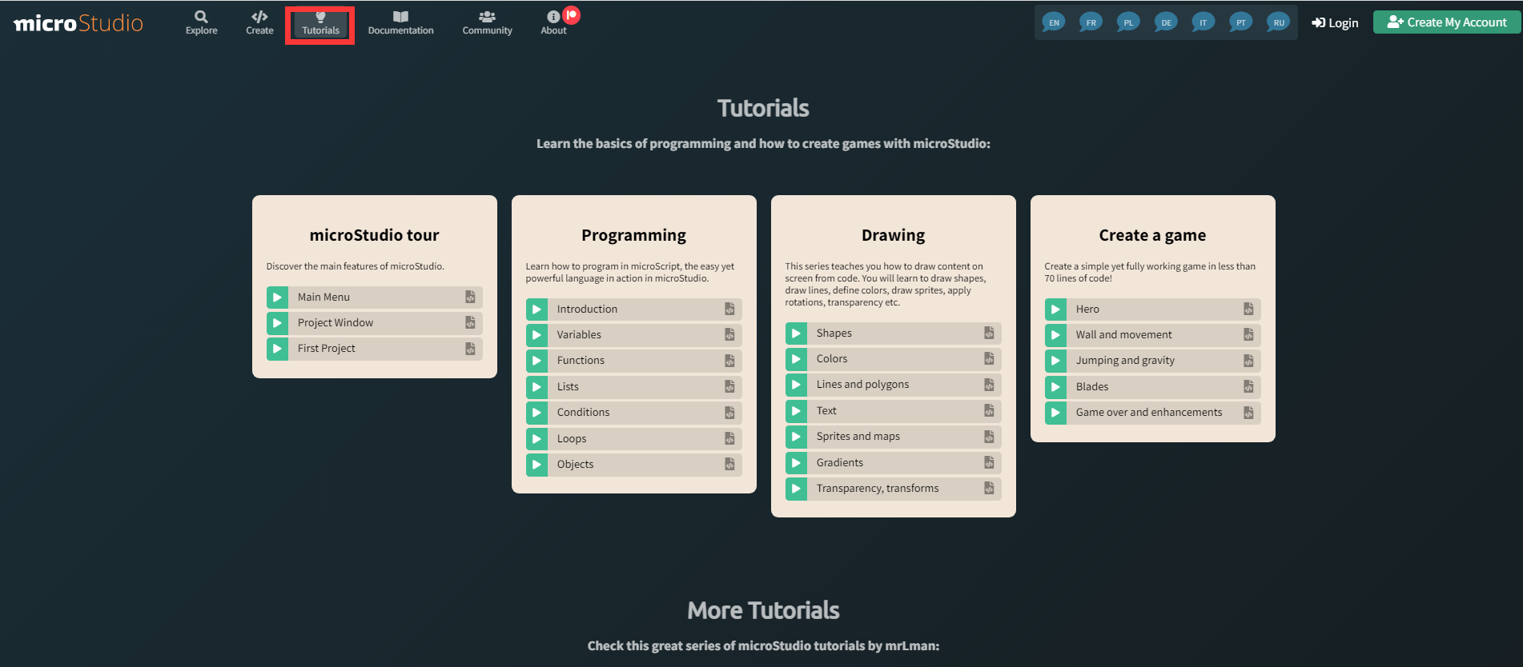The image size is (1523, 667).
Task: Open the Sprites and maps tutorial
Action: pos(858,437)
